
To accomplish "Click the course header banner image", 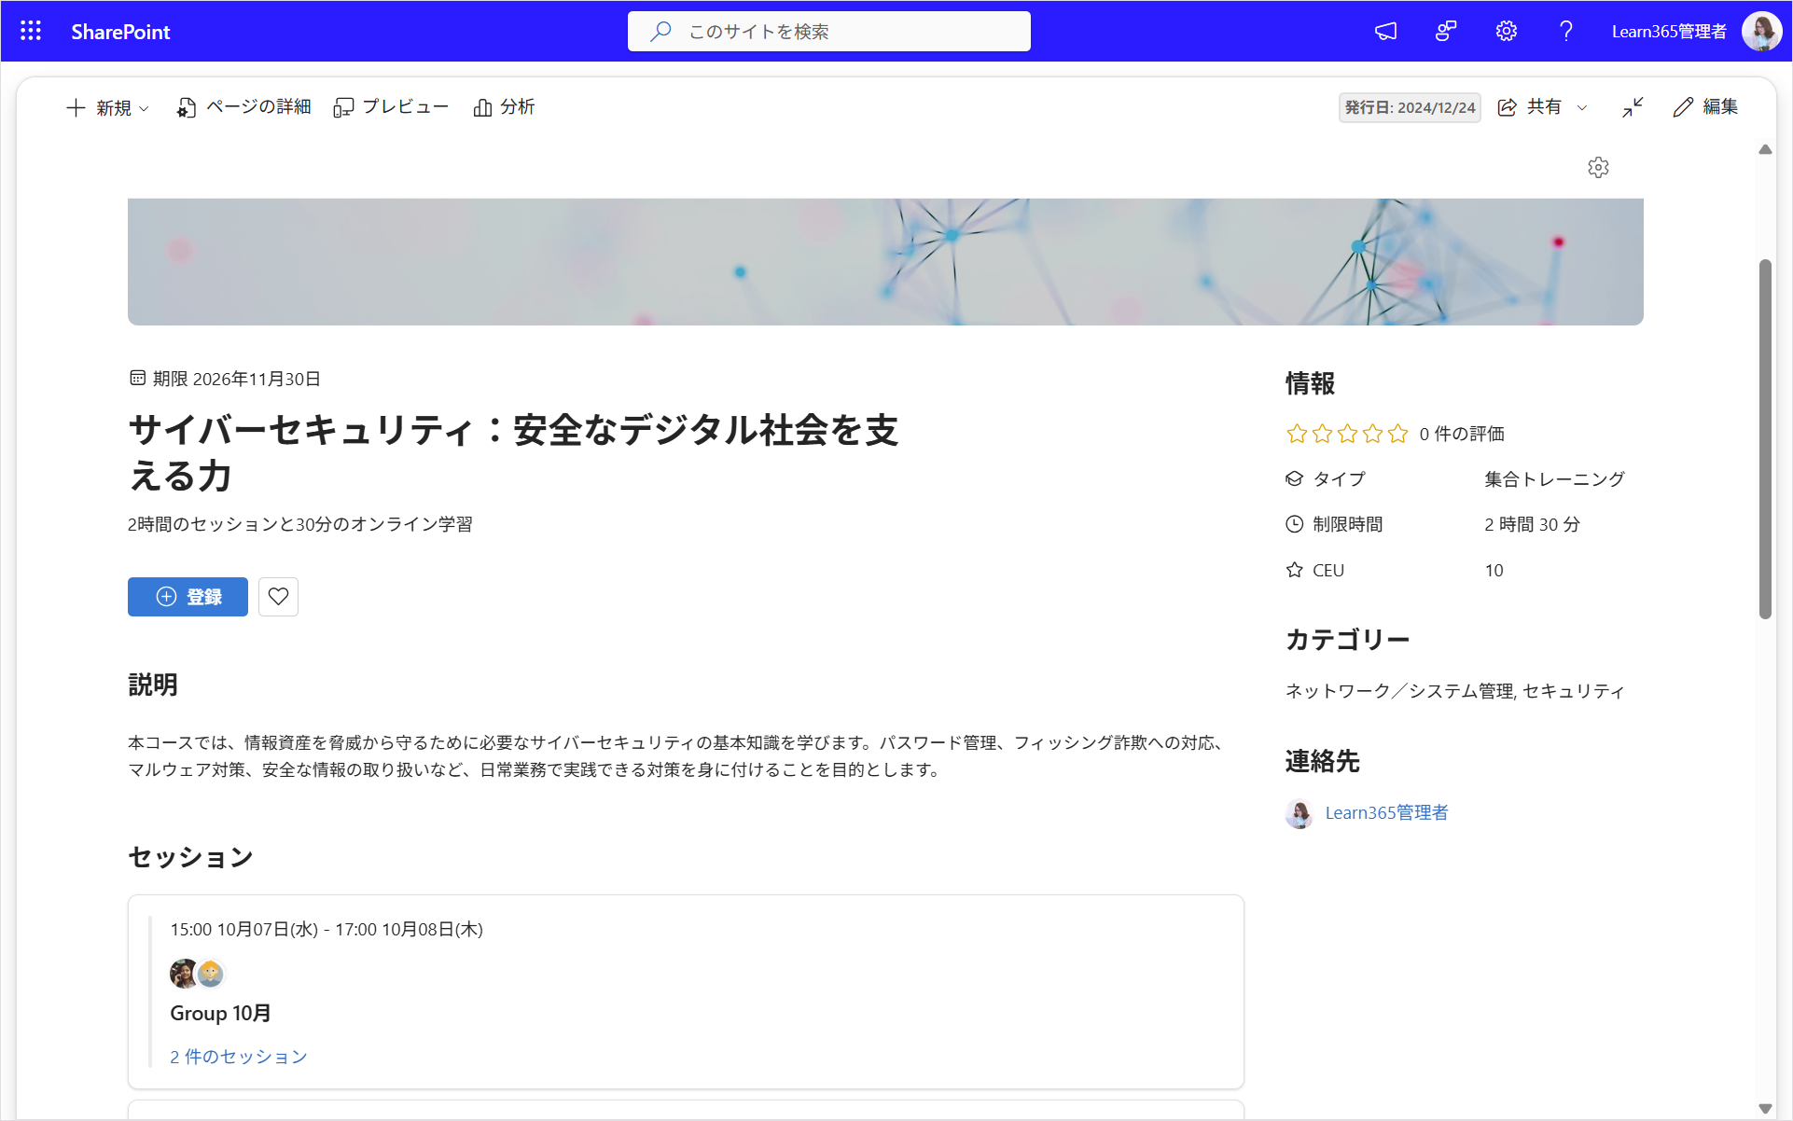I will tap(885, 261).
